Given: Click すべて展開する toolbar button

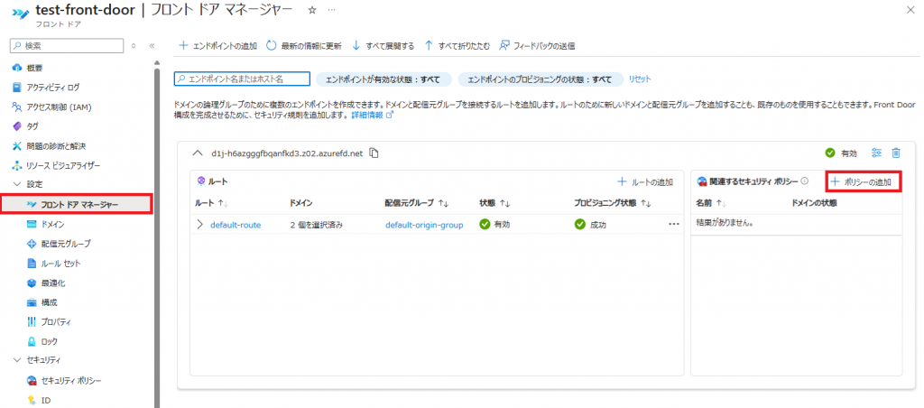Looking at the screenshot, I should (383, 45).
